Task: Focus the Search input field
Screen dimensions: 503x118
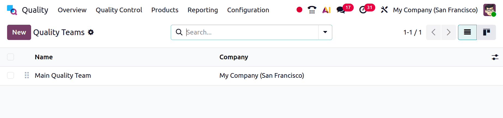Action: (251, 32)
